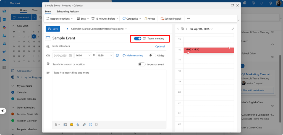Image resolution: width=283 pixels, height=135 pixels.
Task: Collapse the navigation pane with the hamburger icon
Action: point(14,10)
